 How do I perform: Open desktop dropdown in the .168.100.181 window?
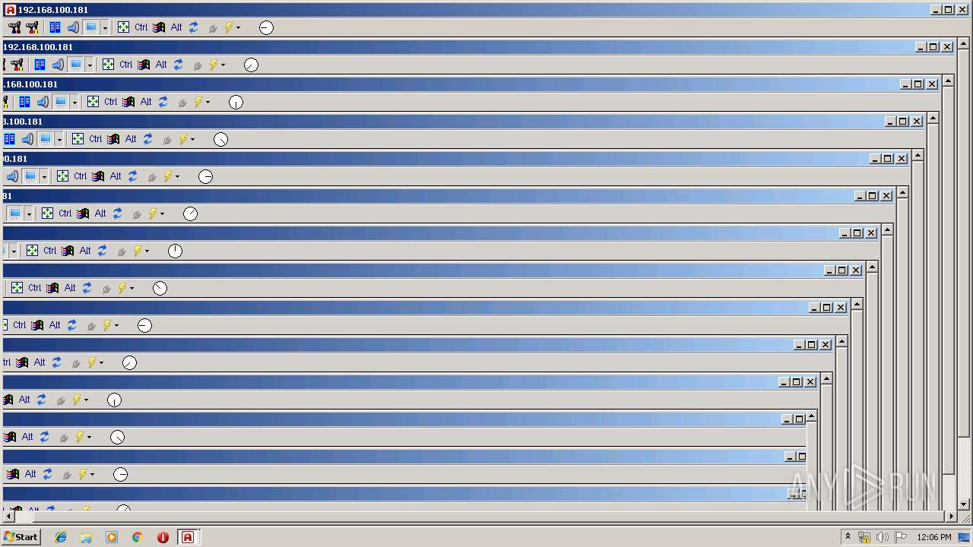click(74, 102)
